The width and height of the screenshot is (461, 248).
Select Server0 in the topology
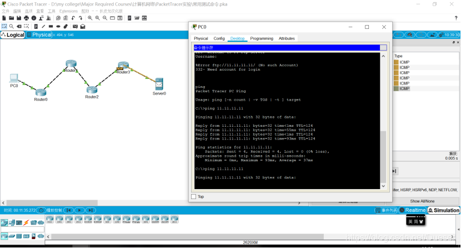[x=159, y=85]
